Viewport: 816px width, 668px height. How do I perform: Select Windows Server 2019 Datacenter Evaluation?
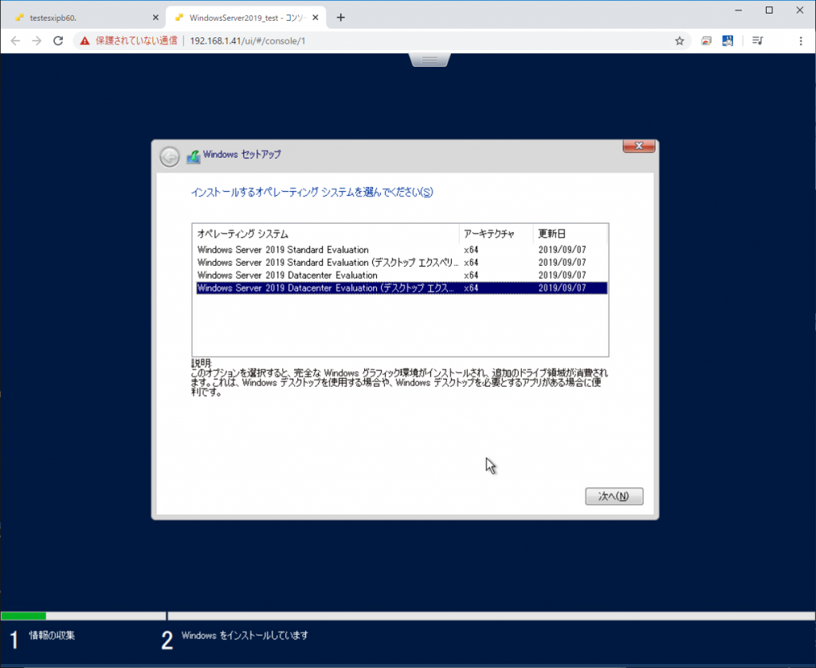402,275
